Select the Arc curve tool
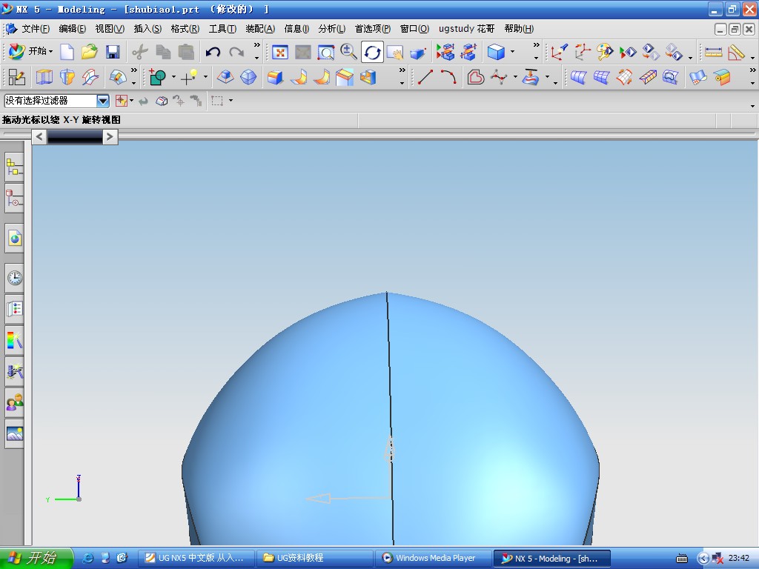This screenshot has height=569, width=759. coord(448,77)
